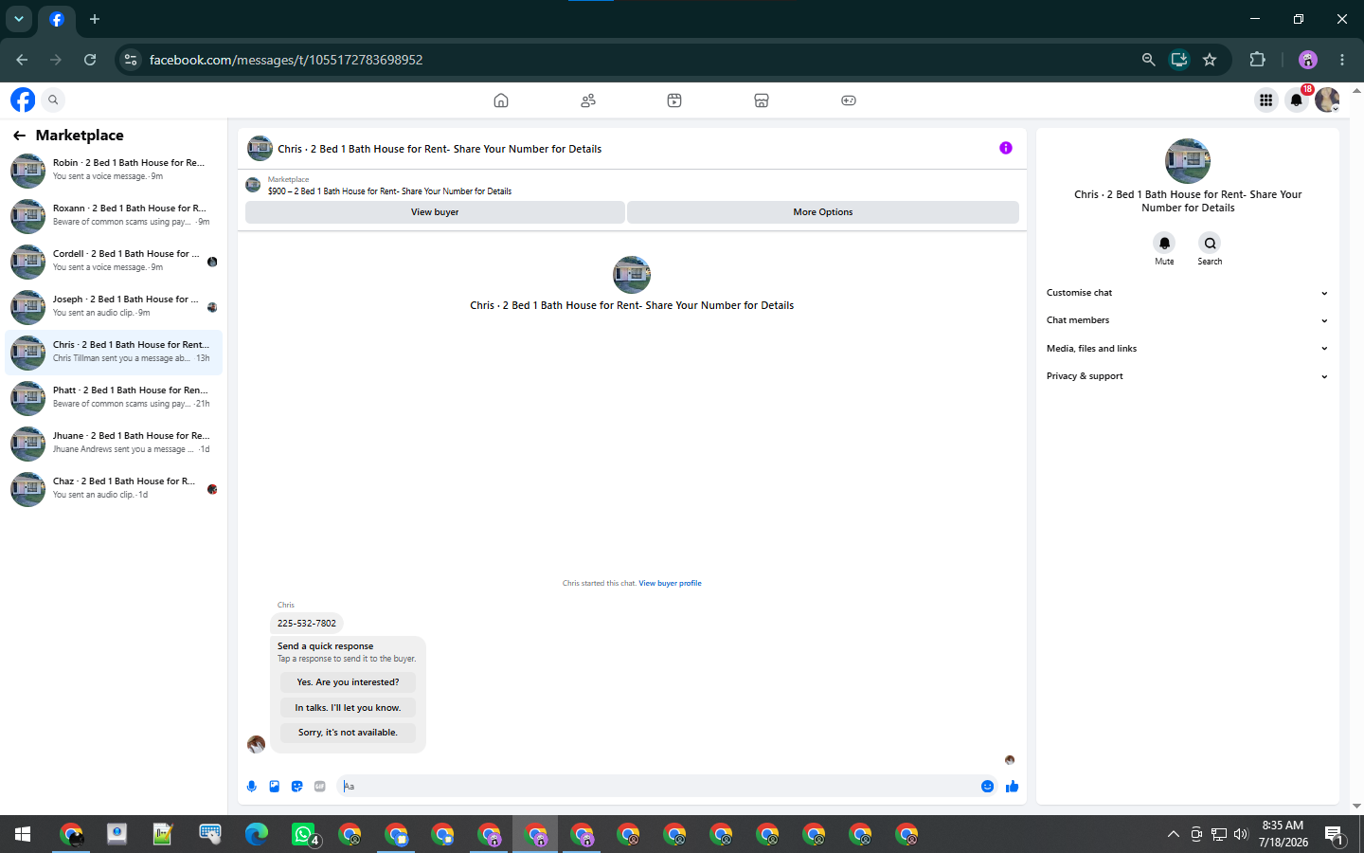The width and height of the screenshot is (1364, 853).
Task: Expand the Customise chat section
Action: tap(1187, 293)
